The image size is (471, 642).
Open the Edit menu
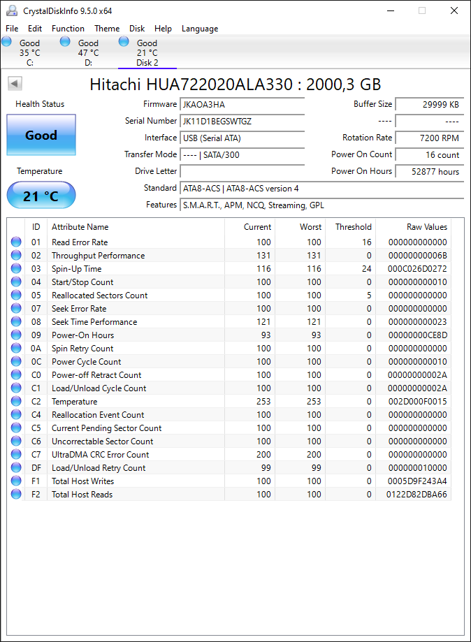(x=35, y=28)
